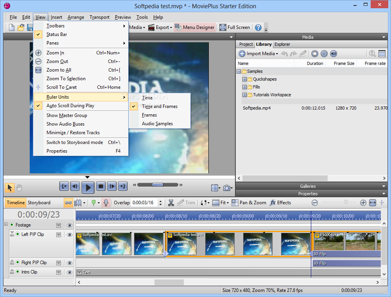Toggle visibility eye of Left PIP Clip
Screen dimensions: 391x297
click(x=70, y=235)
